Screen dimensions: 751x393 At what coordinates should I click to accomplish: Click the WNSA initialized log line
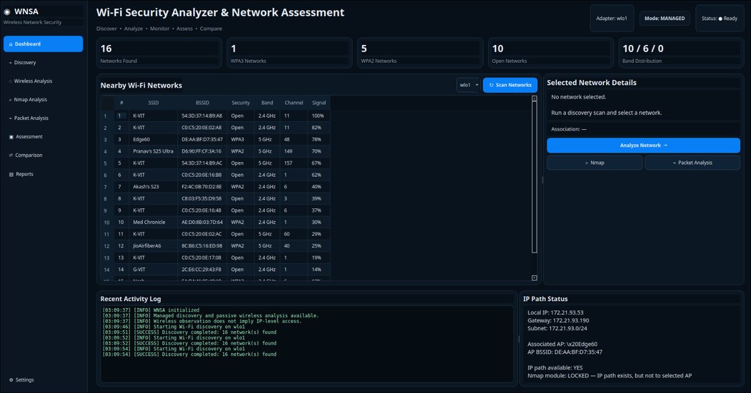point(151,310)
